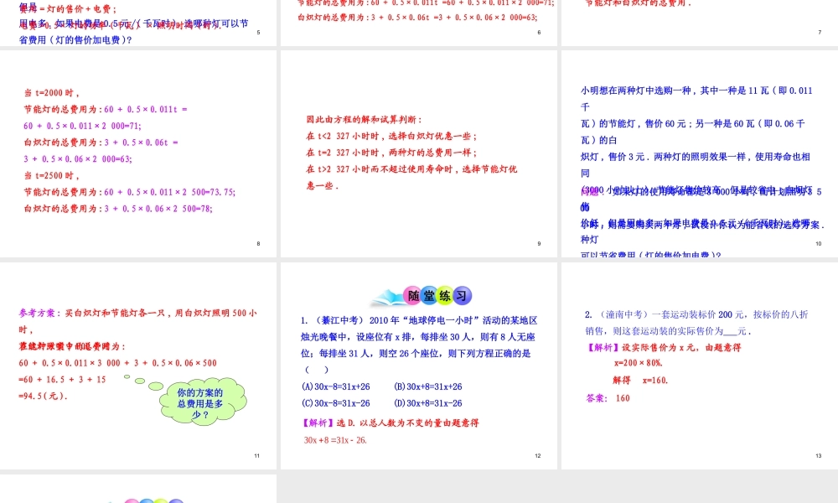This screenshot has height=503, width=838.
Task: Click the green ball of the practice banner
Action: (x=446, y=295)
